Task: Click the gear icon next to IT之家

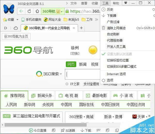Action: (67, 84)
